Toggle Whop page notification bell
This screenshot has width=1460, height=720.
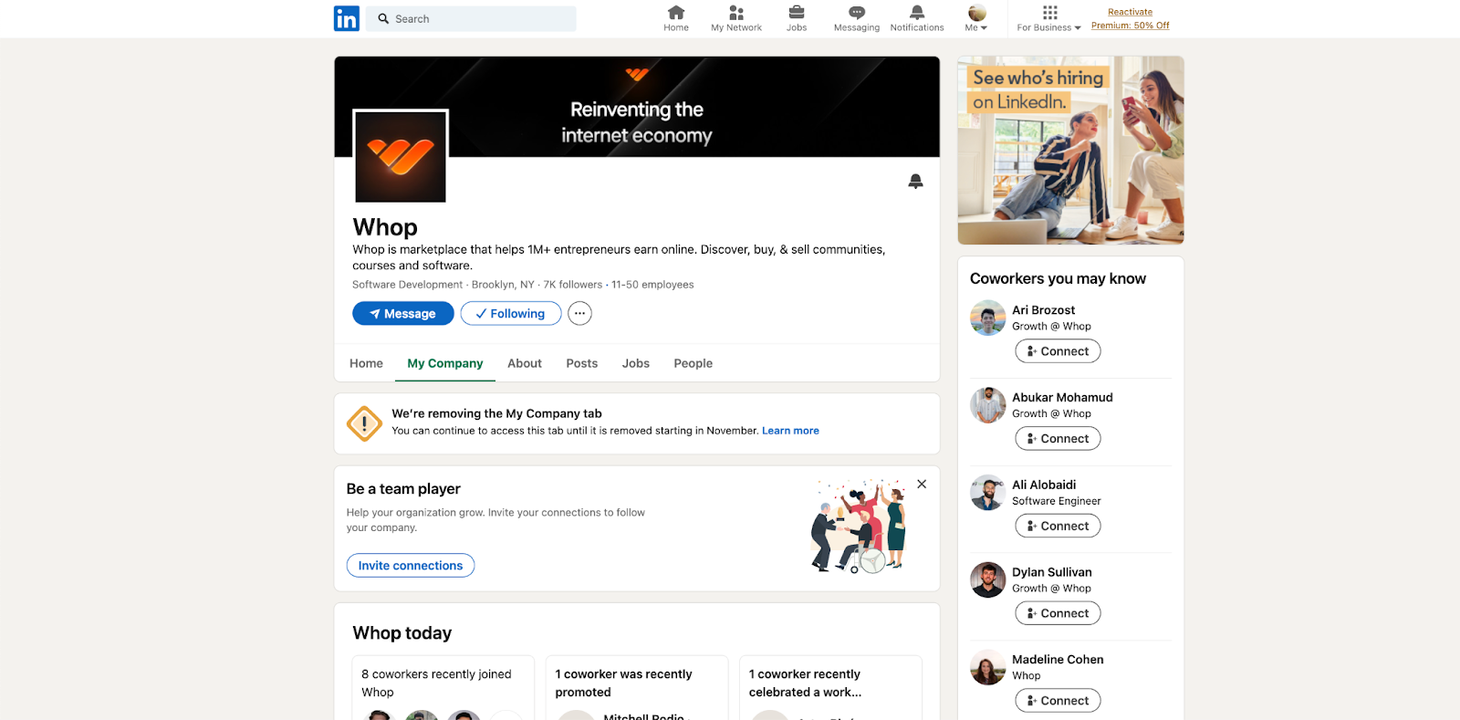click(916, 182)
